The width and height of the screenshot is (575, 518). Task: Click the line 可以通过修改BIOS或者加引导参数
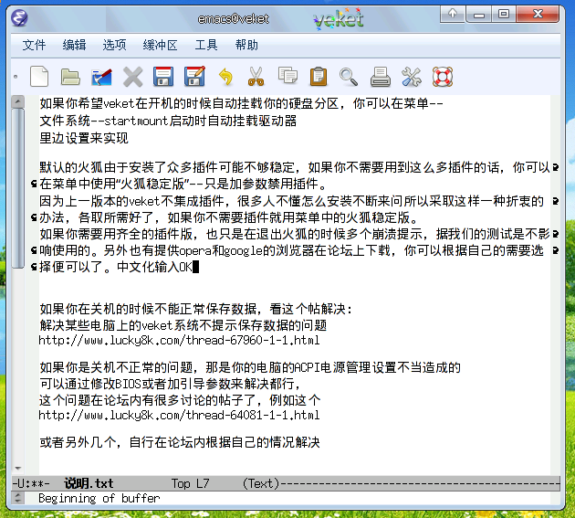tap(170, 384)
